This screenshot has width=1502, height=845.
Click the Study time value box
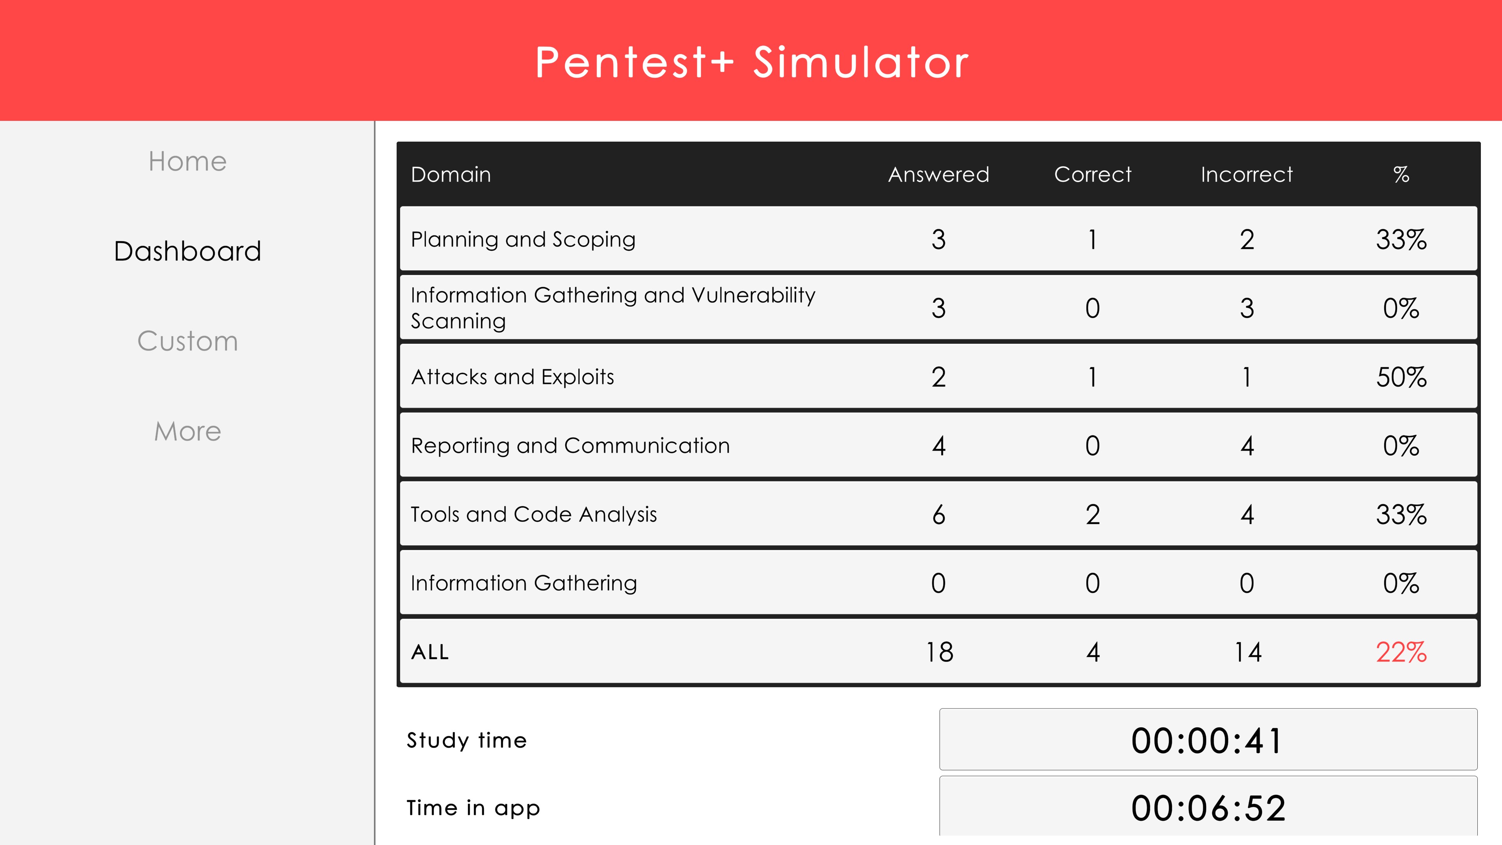(1207, 740)
